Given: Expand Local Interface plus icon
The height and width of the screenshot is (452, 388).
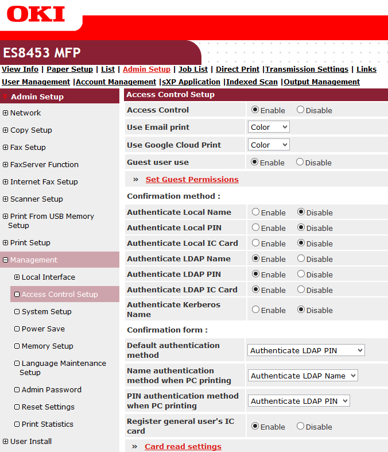Looking at the screenshot, I should pyautogui.click(x=17, y=277).
